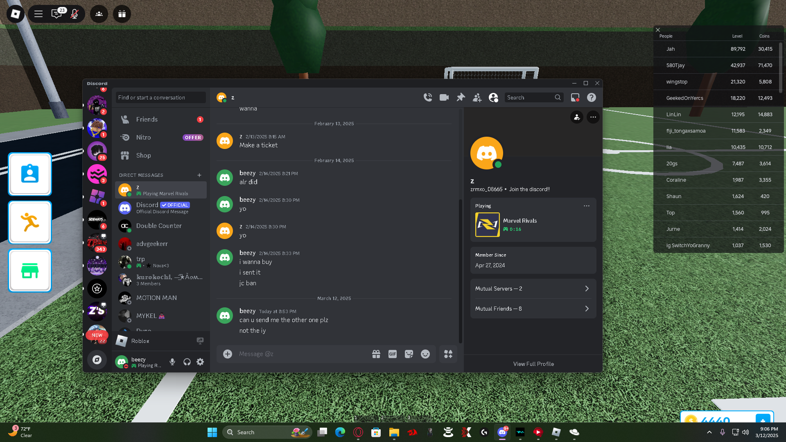Open the Roblox gift icon

122,14
